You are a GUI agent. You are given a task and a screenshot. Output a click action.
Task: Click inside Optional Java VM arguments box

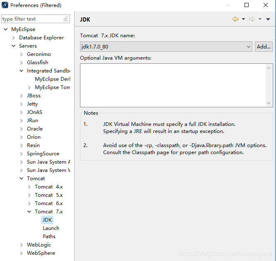pos(173,85)
